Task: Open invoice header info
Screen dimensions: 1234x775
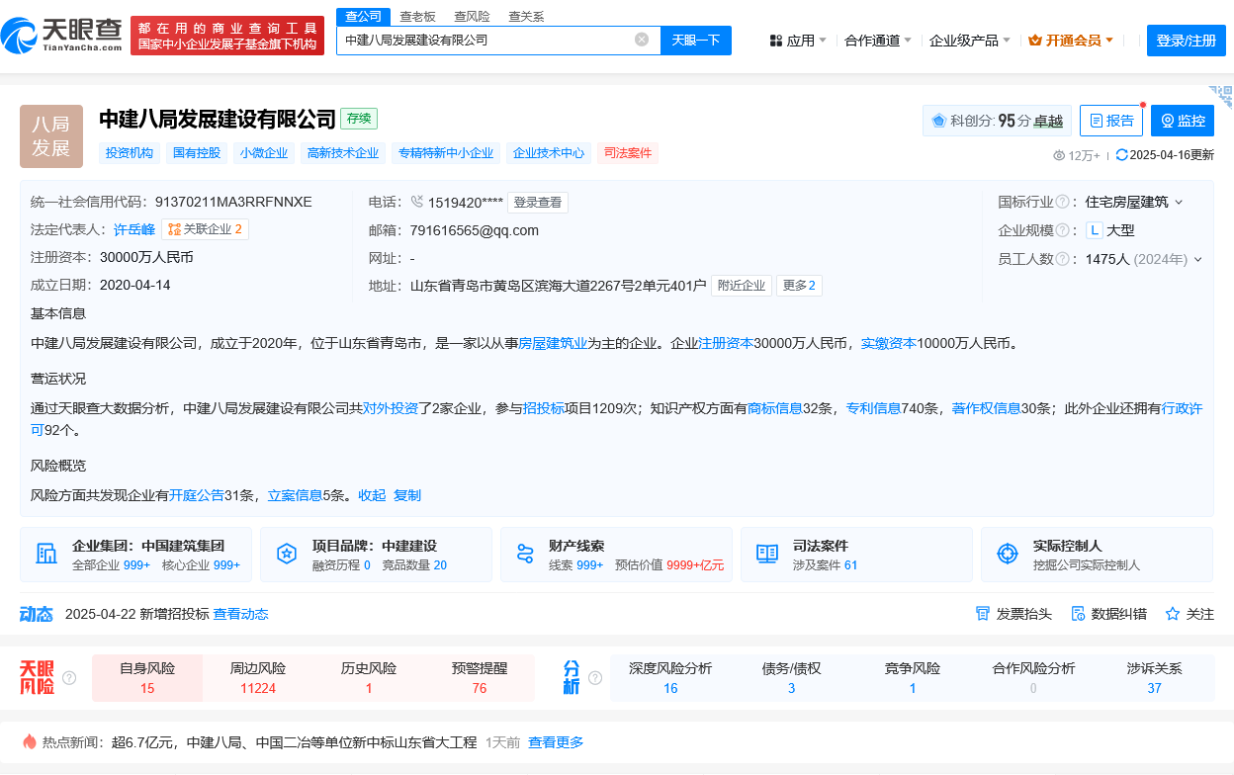Action: 1014,614
